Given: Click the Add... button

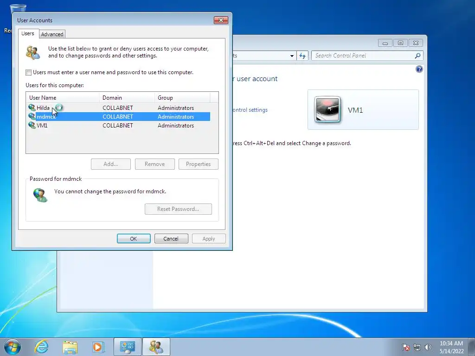Looking at the screenshot, I should (x=111, y=164).
